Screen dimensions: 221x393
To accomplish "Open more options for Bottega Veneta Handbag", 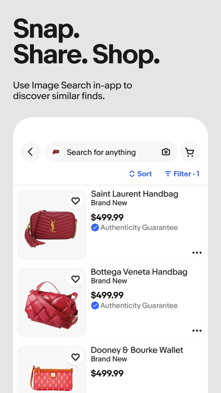I will coord(197,331).
